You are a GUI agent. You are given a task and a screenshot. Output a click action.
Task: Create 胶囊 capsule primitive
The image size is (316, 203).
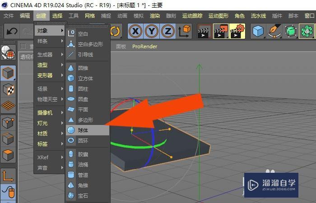point(88,154)
